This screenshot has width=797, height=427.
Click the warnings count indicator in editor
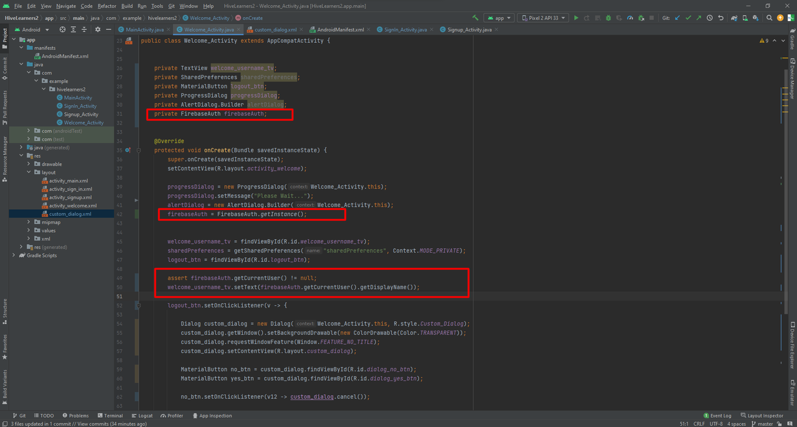point(763,40)
